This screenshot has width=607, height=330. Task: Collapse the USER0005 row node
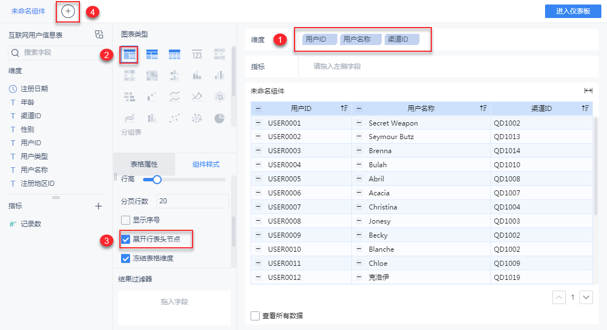tap(258, 179)
